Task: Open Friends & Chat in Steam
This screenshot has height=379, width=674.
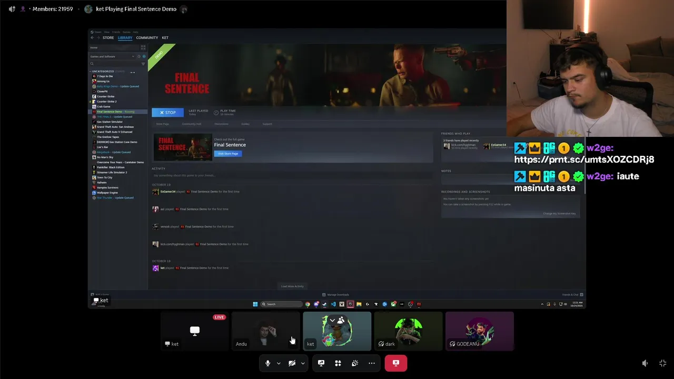Action: (x=572, y=295)
